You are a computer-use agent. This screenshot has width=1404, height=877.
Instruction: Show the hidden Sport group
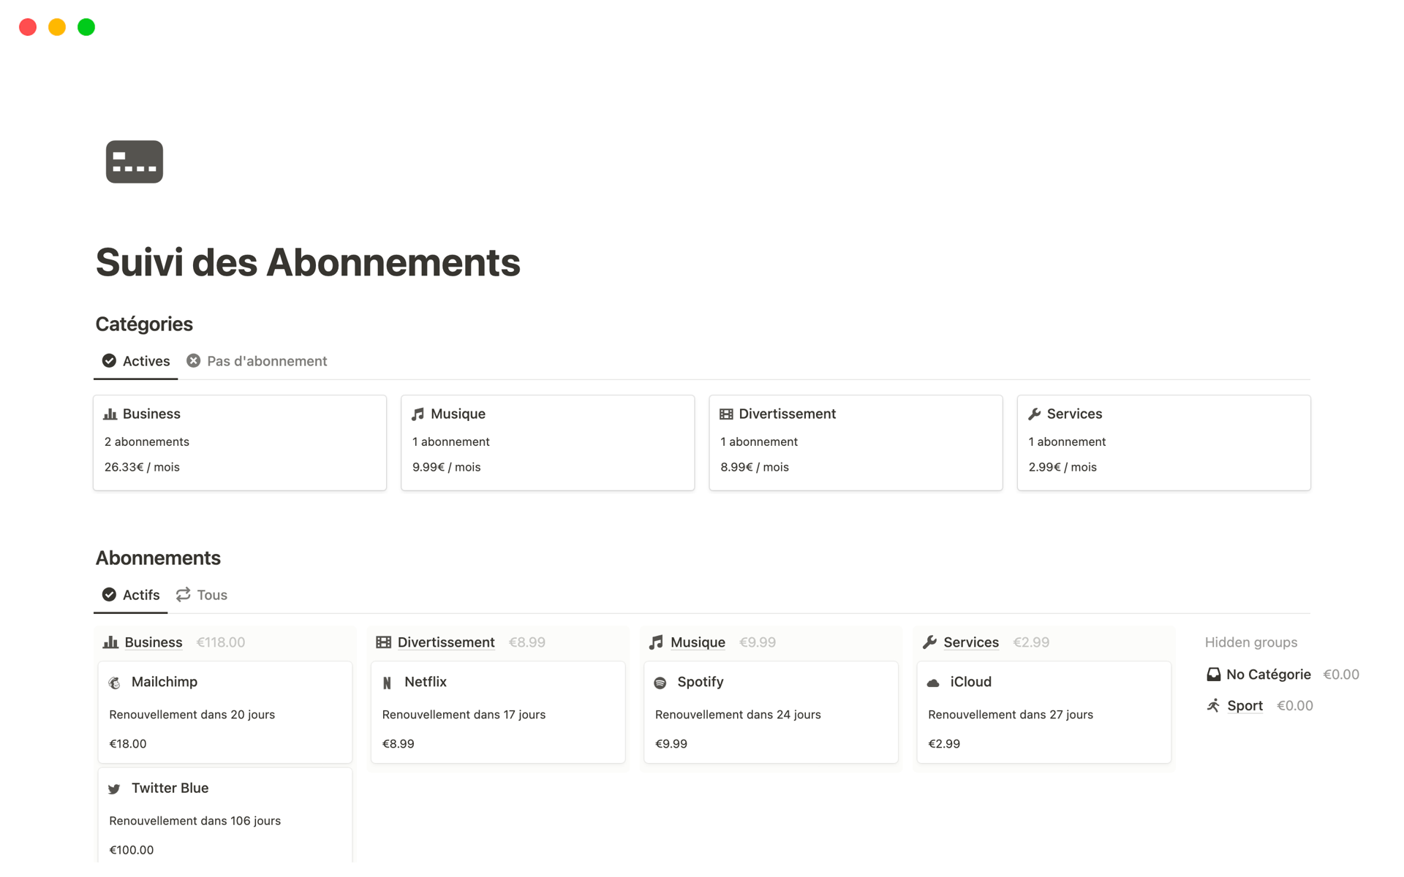[1245, 705]
